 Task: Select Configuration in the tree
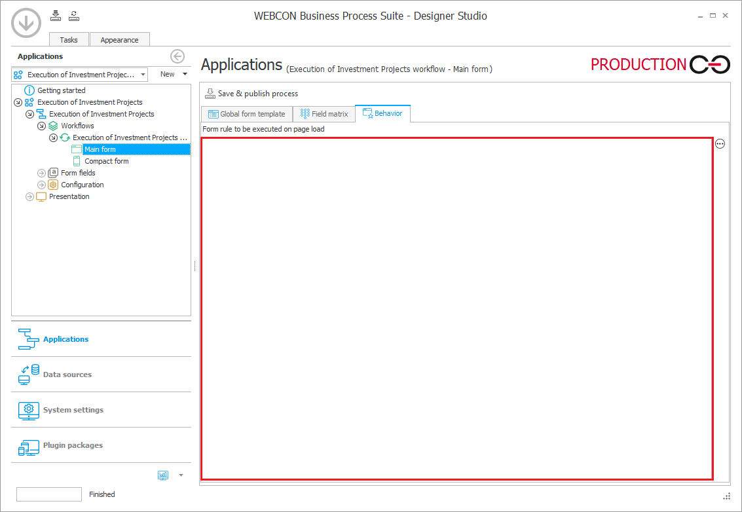pos(83,185)
